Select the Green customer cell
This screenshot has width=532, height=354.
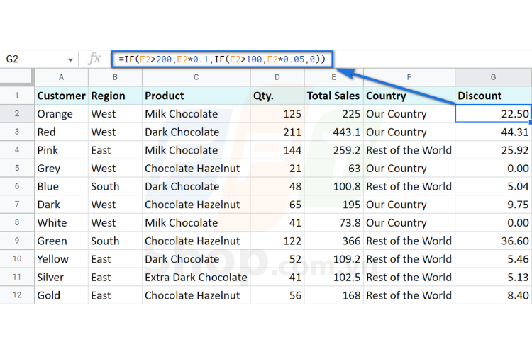tap(62, 241)
